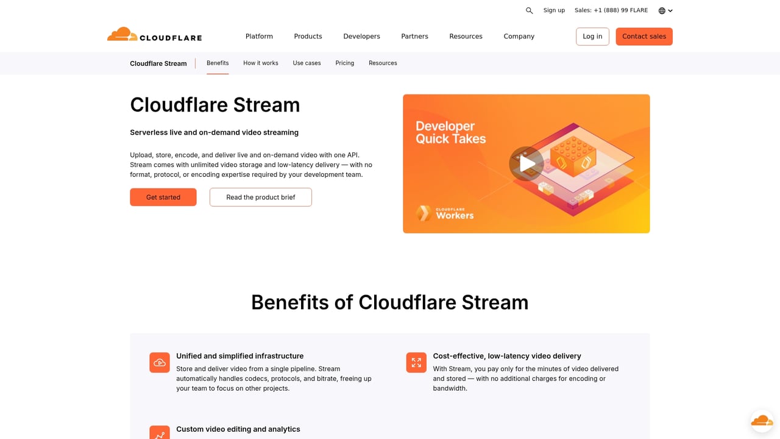The image size is (780, 439).
Task: Click the Get started button
Action: click(163, 197)
